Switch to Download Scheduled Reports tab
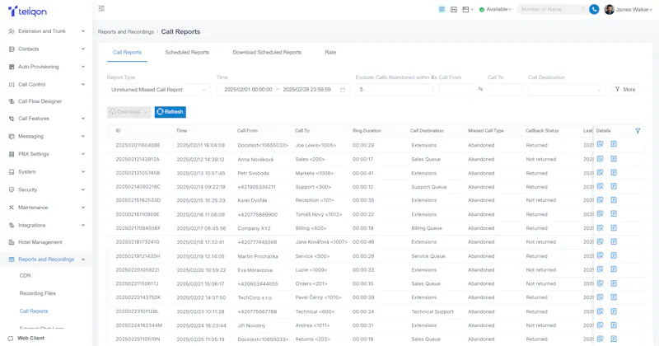 pos(267,52)
